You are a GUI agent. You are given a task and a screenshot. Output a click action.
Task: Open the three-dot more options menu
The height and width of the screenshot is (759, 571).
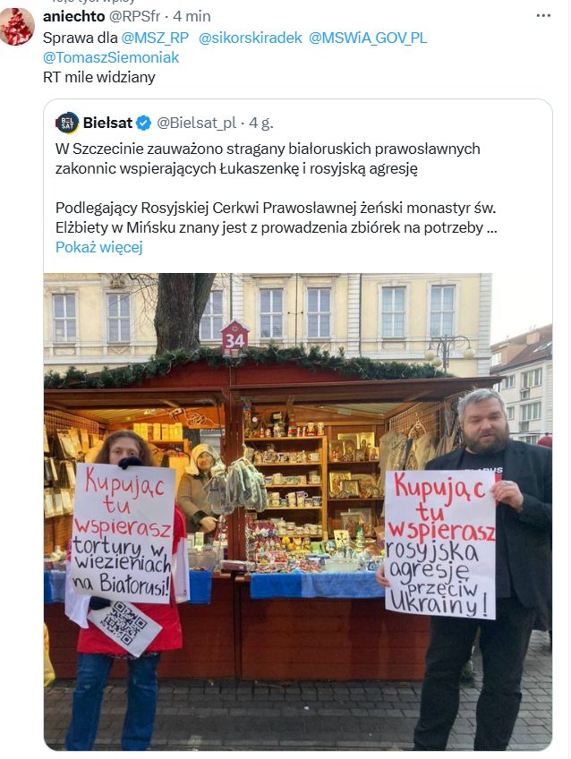click(543, 15)
